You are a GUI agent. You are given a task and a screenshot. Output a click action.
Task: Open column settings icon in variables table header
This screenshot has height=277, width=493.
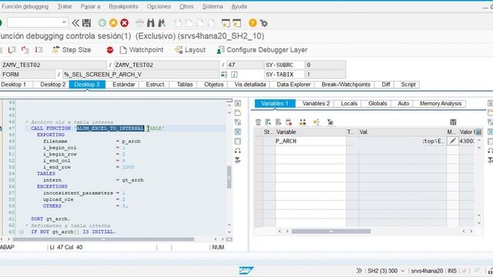click(x=478, y=132)
